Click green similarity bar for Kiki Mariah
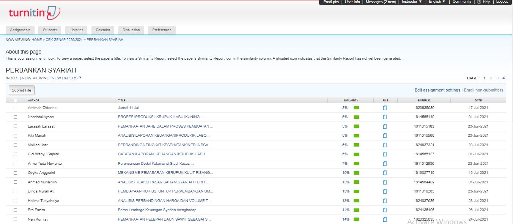Viewport: 513px width, 224px height. [x=356, y=136]
